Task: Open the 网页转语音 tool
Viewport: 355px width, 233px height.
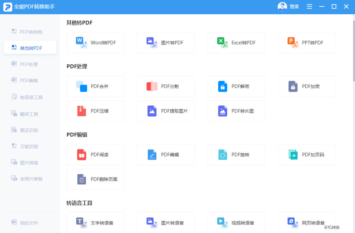Action: coord(307,223)
